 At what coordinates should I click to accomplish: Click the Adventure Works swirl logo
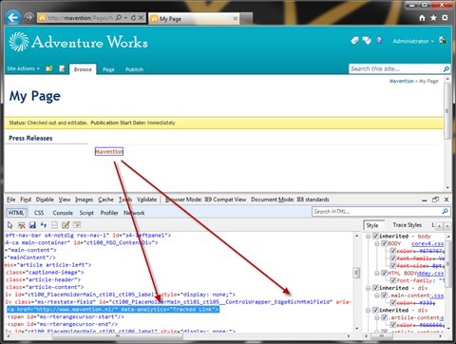click(x=19, y=42)
